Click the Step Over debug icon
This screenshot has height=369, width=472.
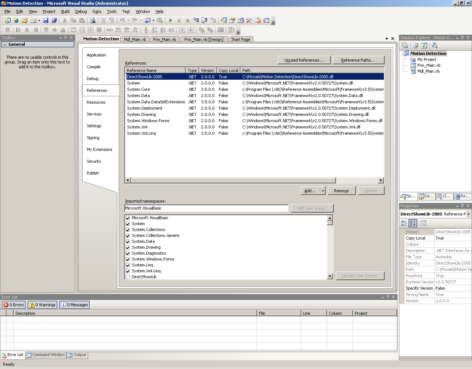tap(204, 20)
